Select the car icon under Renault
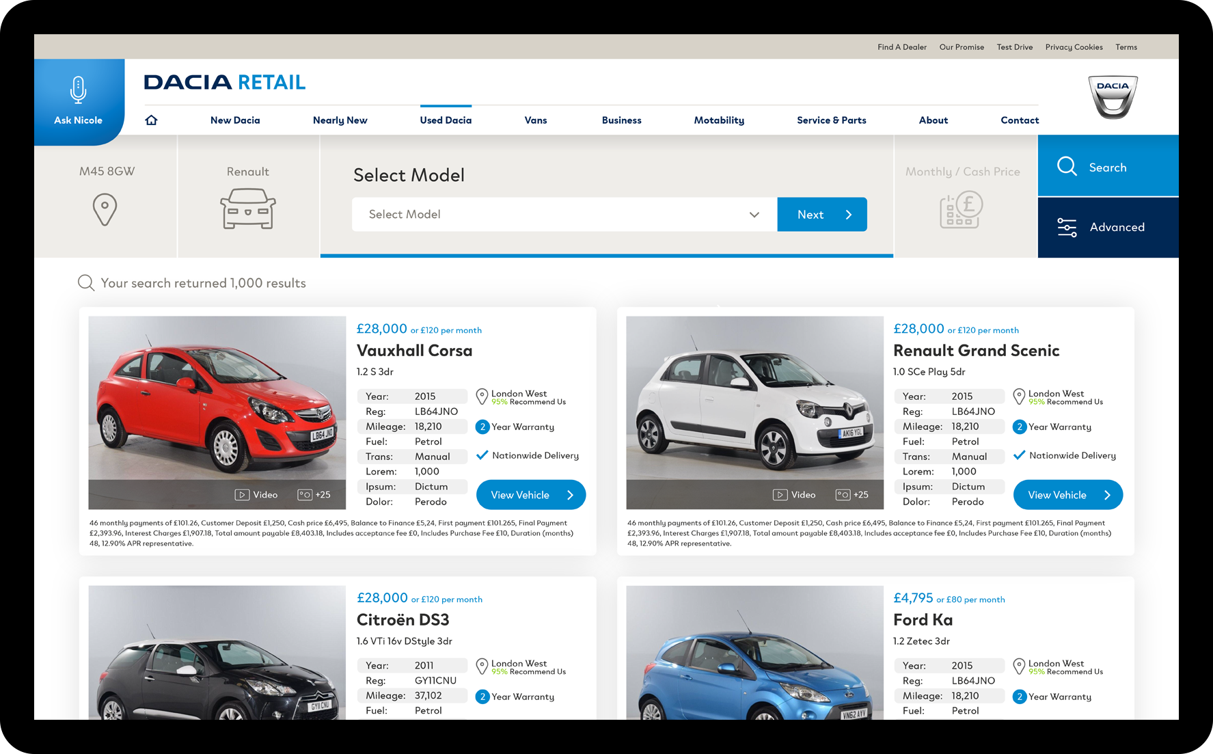Screen dimensions: 1213x754 tap(247, 209)
